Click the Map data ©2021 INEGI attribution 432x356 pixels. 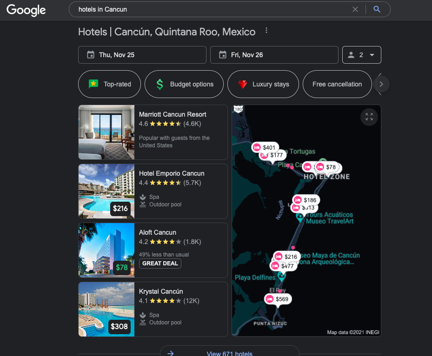pos(353,332)
